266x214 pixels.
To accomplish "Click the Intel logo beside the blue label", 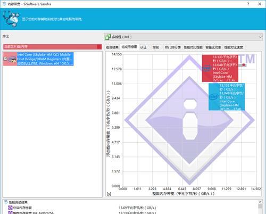I will point(213,96).
